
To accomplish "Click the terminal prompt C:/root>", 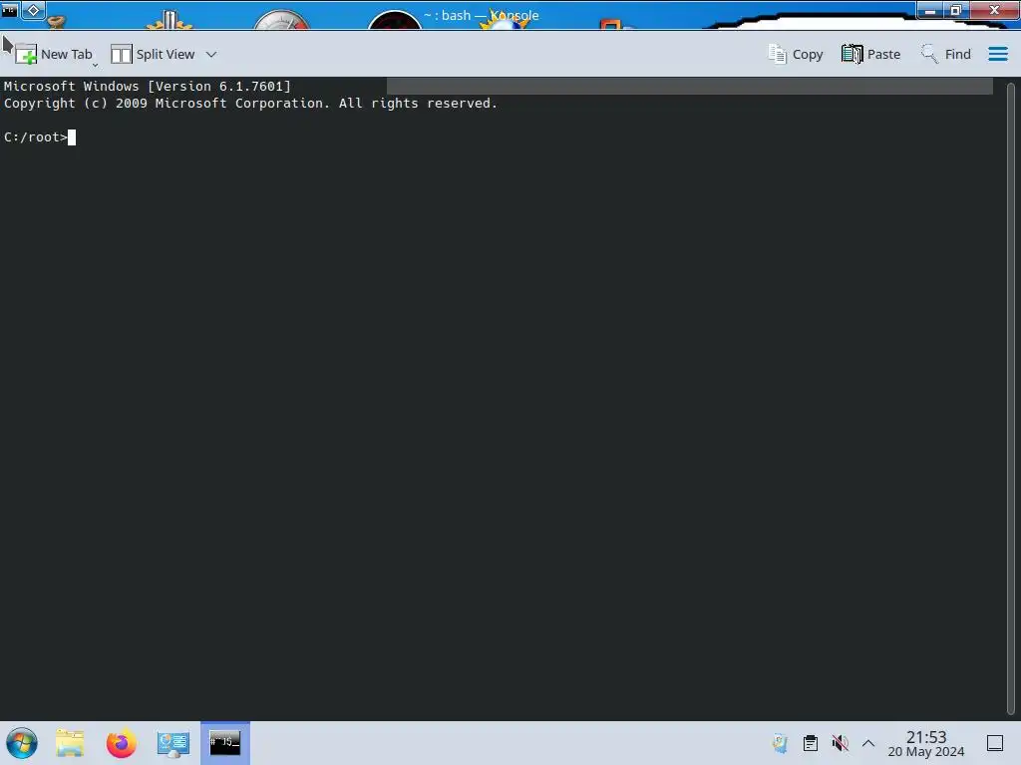I will coord(35,137).
